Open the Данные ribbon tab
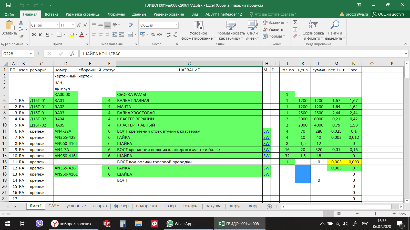410x230 pixels. click(139, 14)
